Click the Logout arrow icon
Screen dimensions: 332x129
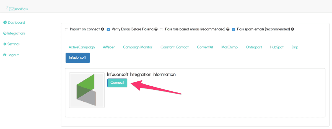[5, 55]
